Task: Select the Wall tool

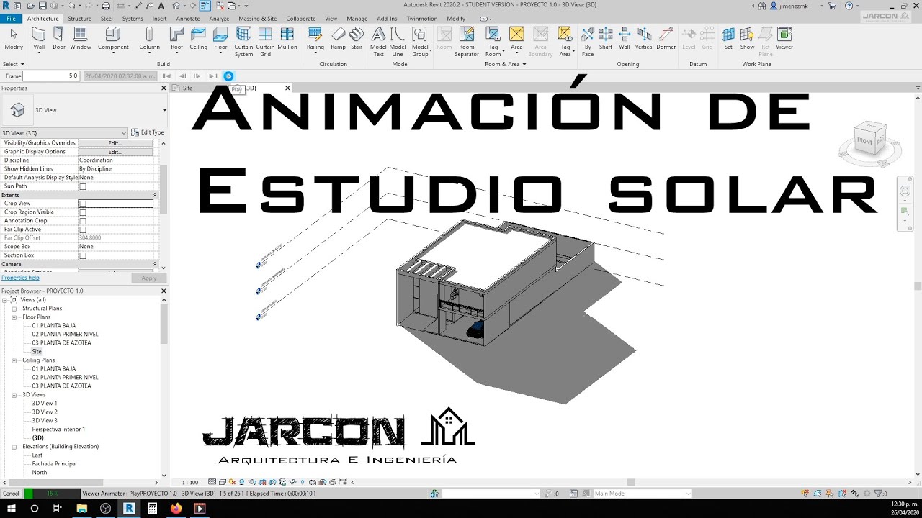Action: tap(39, 38)
